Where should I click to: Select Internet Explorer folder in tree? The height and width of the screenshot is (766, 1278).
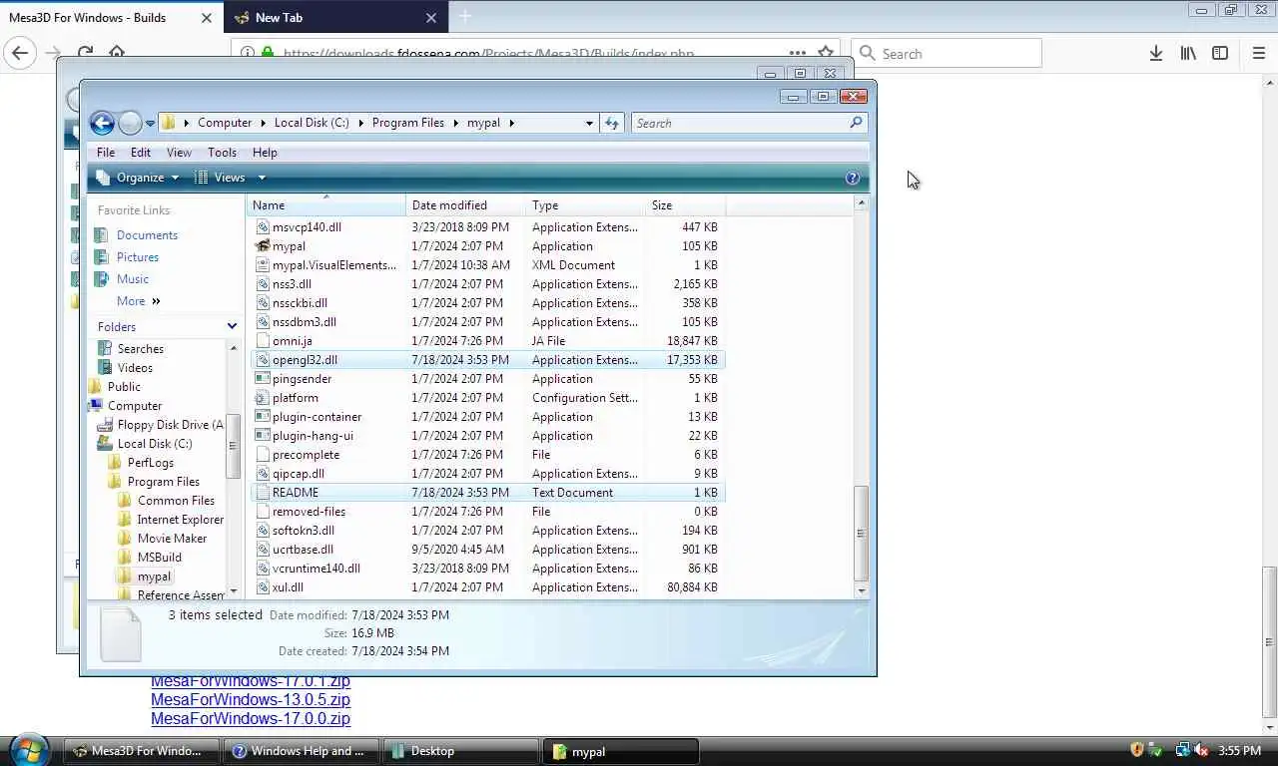[x=181, y=520]
